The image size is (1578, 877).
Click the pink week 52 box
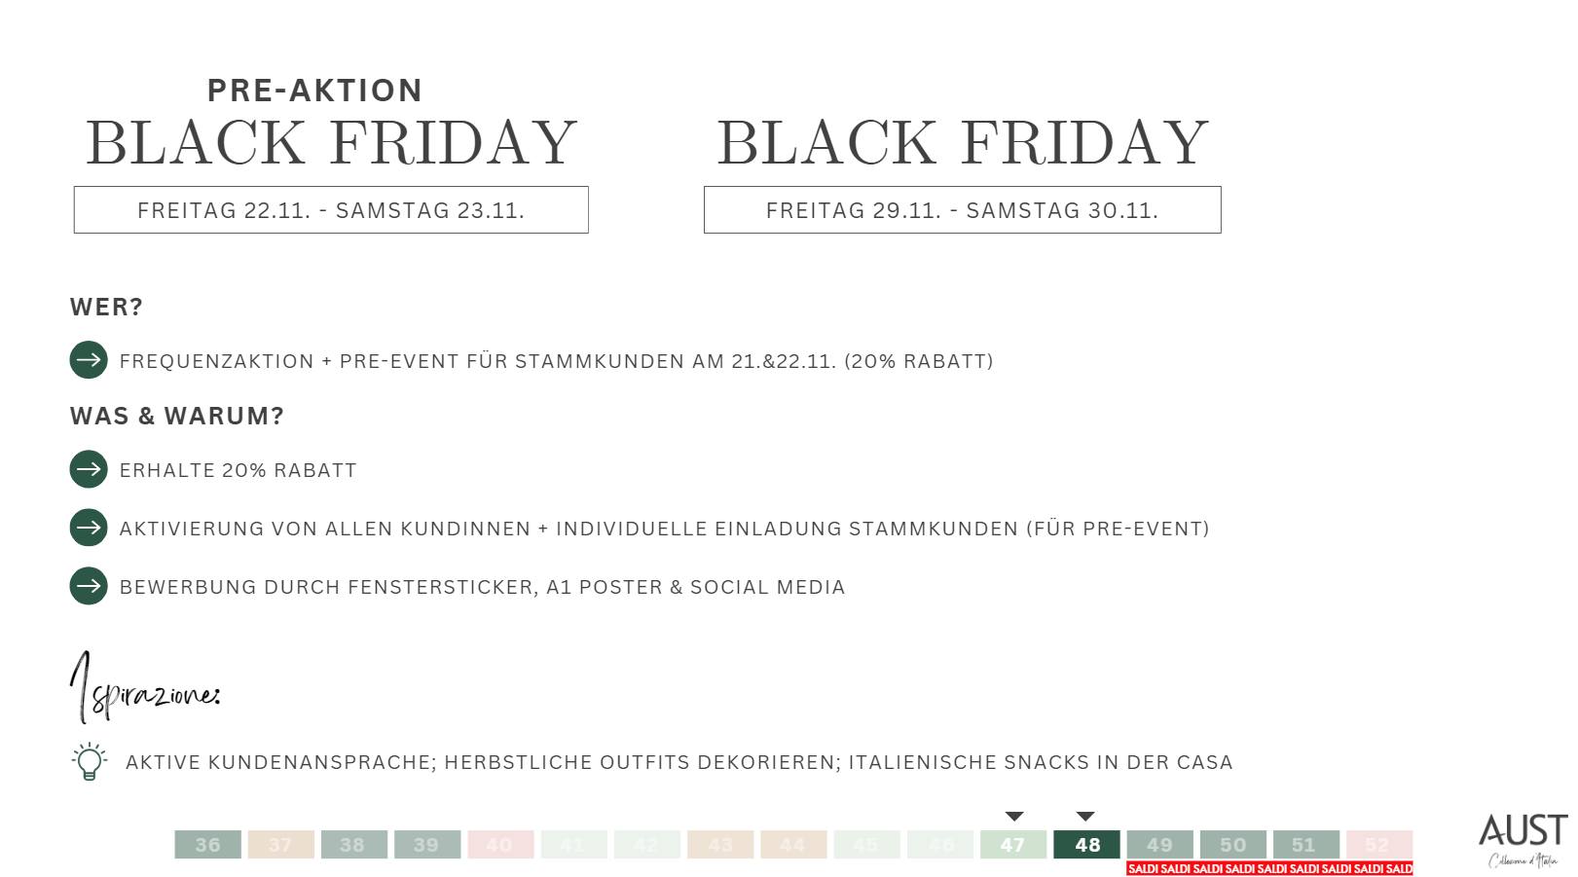pos(1378,844)
